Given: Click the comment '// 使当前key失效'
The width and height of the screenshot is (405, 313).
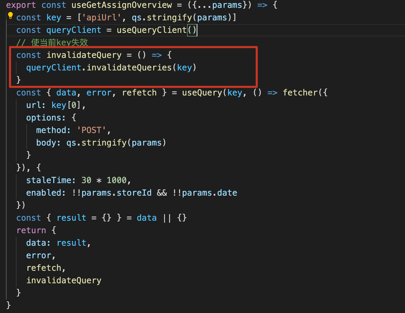Looking at the screenshot, I should [x=52, y=42].
